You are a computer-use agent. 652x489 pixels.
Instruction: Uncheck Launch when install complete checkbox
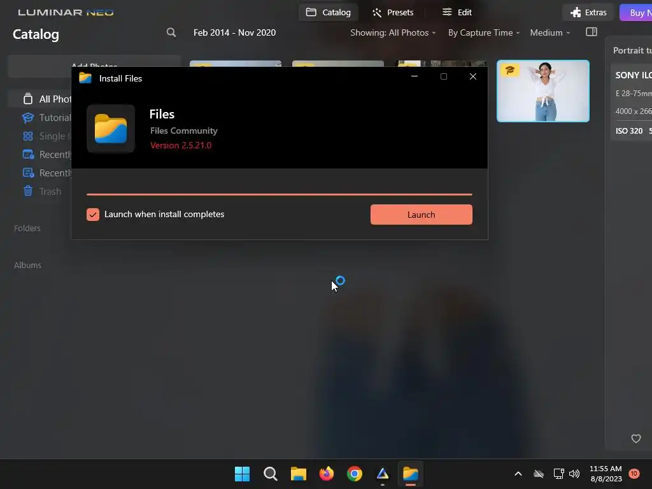click(x=93, y=215)
